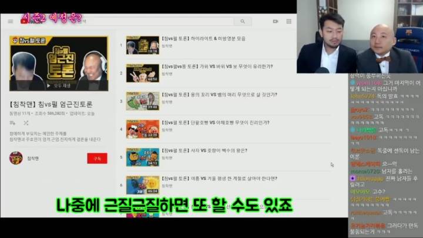Click channel 침착맨 under 사자 VS 호랑이 video
Screen dimensions: 423x238
click(x=167, y=158)
